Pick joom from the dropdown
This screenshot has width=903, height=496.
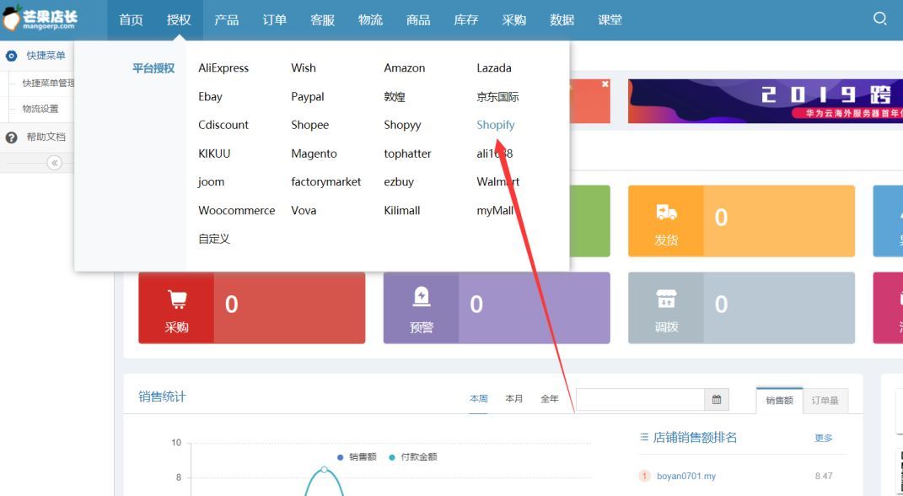211,182
